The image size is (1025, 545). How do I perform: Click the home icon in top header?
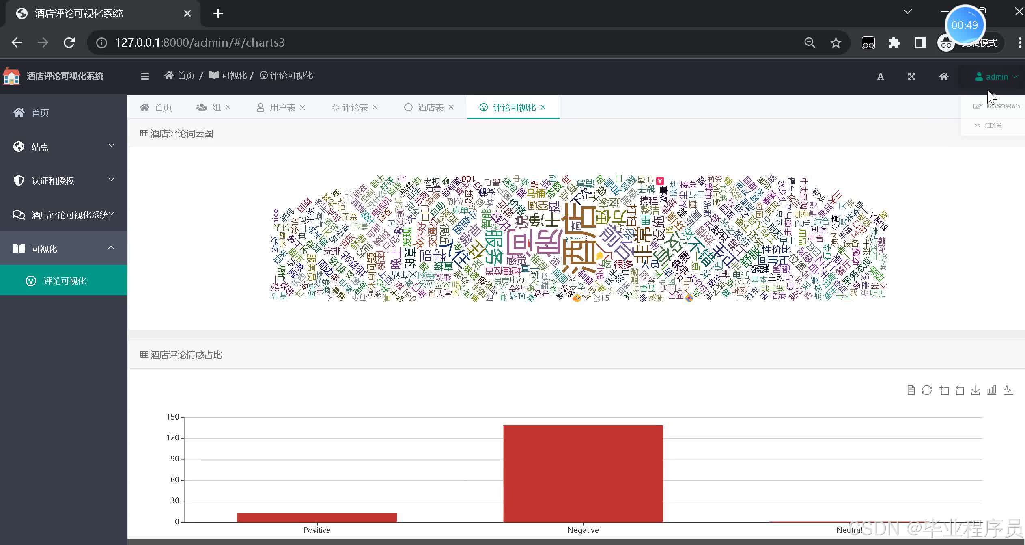[x=944, y=76]
